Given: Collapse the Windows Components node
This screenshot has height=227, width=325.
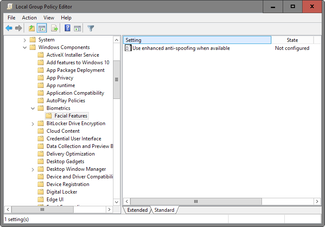Looking at the screenshot, I should click(x=25, y=48).
